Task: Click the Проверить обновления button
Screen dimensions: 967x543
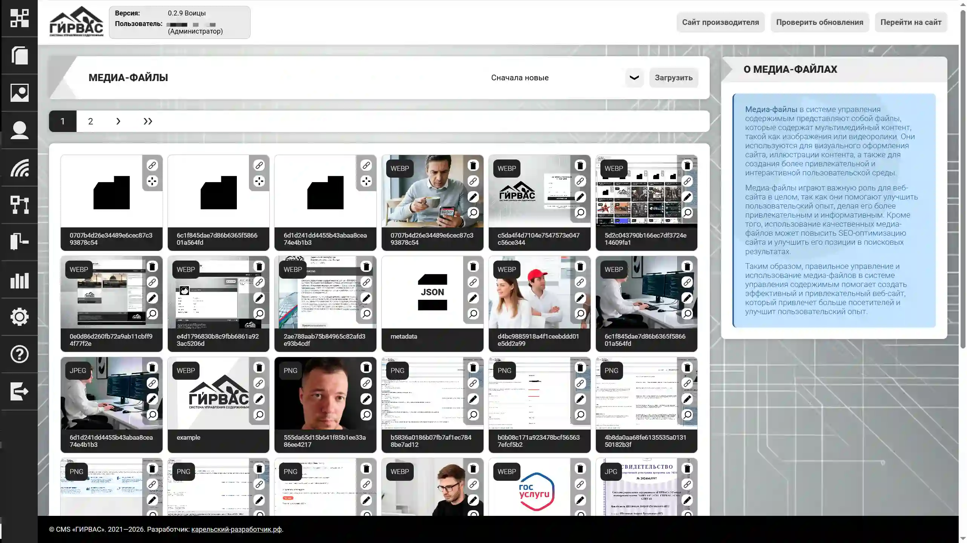Action: tap(819, 22)
